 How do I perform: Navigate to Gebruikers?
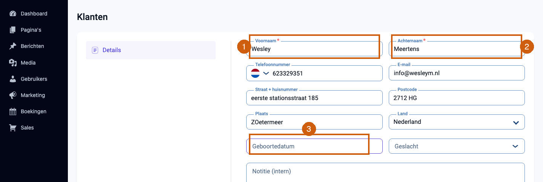point(34,79)
